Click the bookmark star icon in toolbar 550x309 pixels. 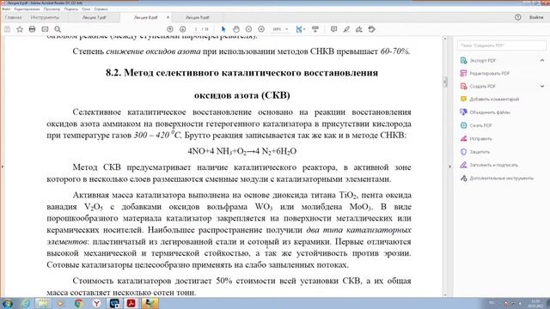(20, 29)
